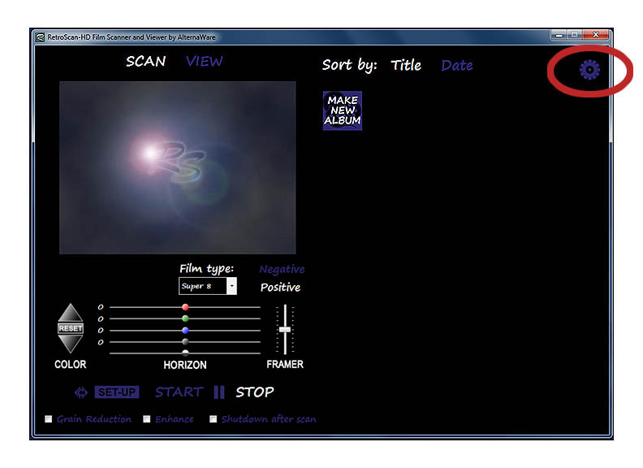The width and height of the screenshot is (643, 468).
Task: Click the RetroScan-HD title bar app icon
Action: point(40,37)
